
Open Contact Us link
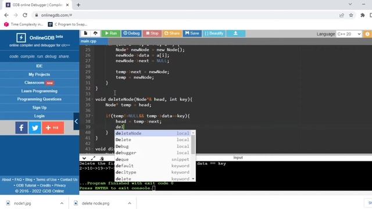(69, 179)
